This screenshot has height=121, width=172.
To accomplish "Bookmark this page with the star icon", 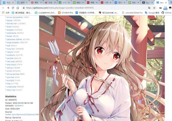I will pos(154,8).
